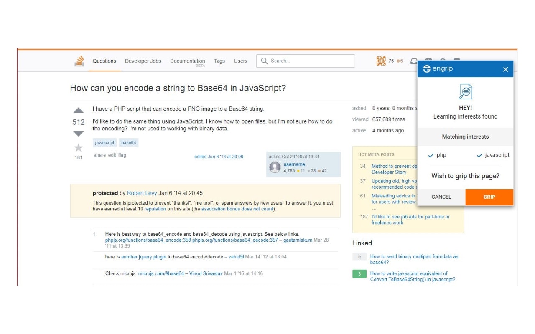The width and height of the screenshot is (535, 334).
Task: Click the edit link under the question
Action: tap(112, 155)
